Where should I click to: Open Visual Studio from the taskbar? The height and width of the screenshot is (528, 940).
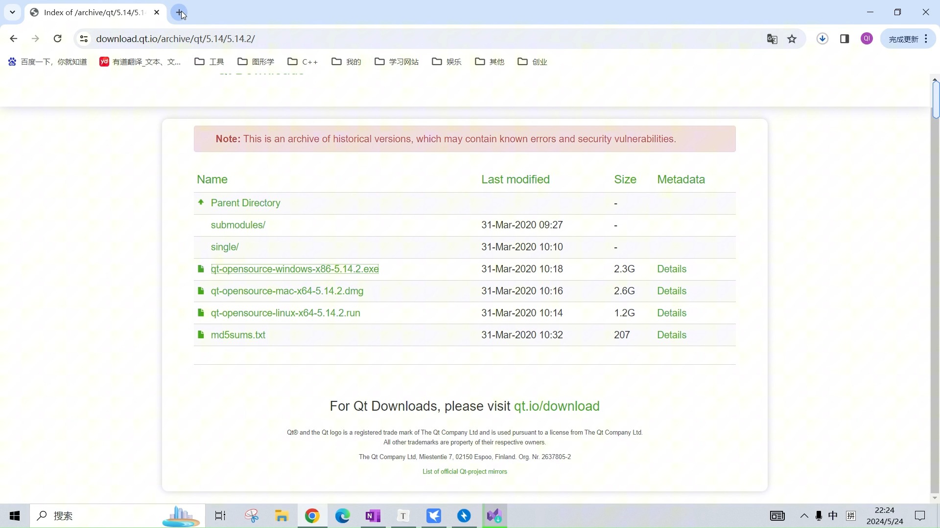494,516
